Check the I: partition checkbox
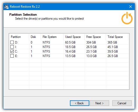 (x=12, y=47)
